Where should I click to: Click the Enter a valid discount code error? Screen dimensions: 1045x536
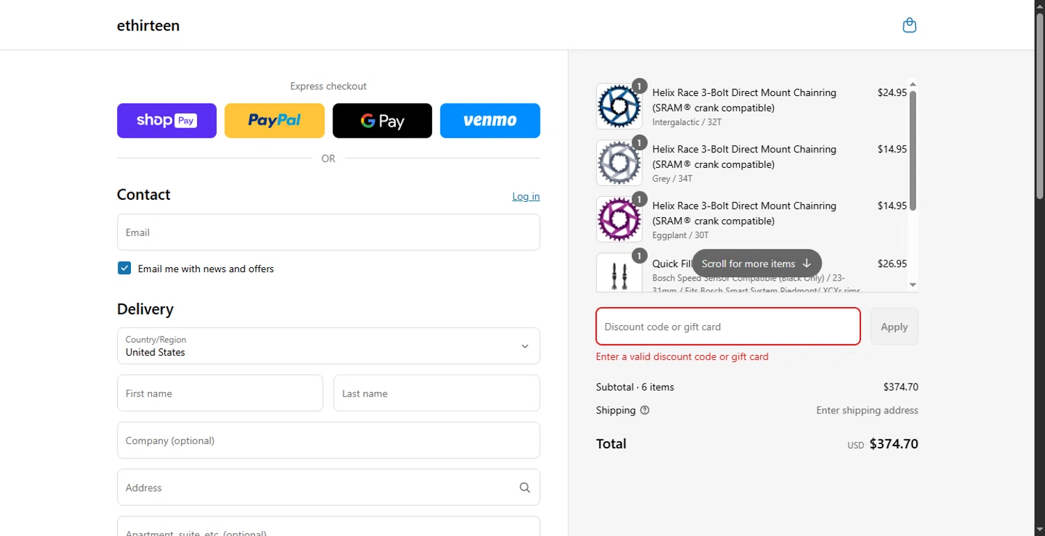682,356
